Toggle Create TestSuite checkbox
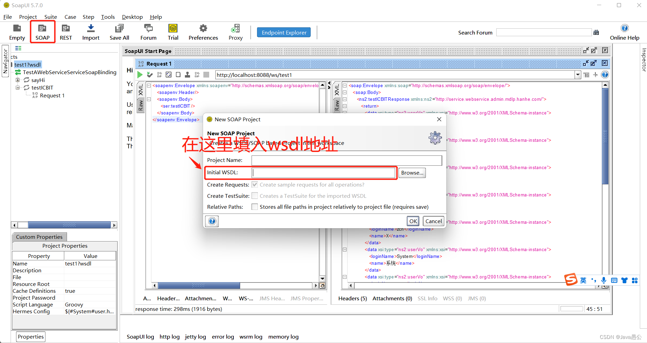 click(255, 196)
